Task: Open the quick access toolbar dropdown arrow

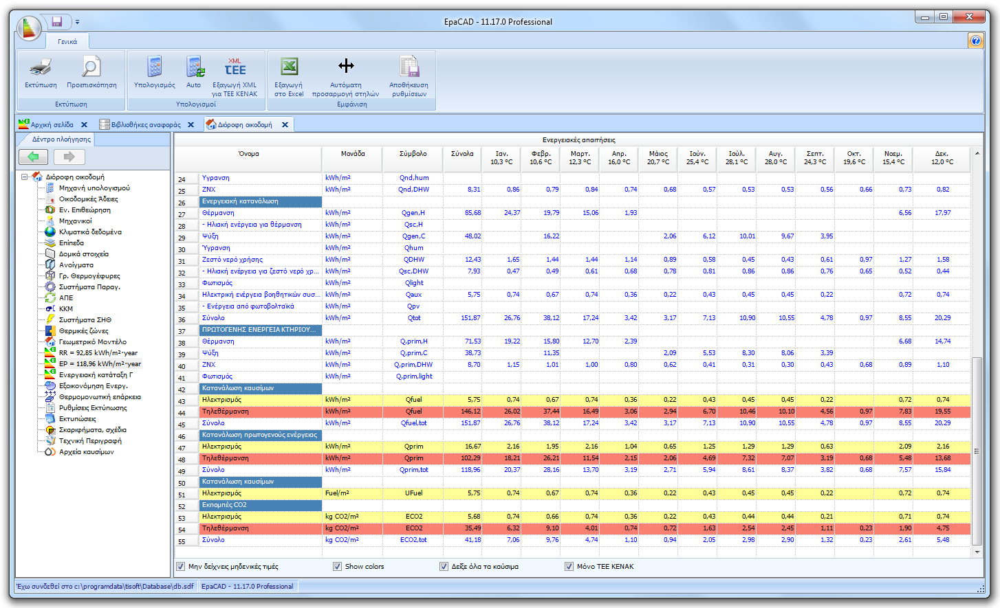Action: pyautogui.click(x=77, y=21)
